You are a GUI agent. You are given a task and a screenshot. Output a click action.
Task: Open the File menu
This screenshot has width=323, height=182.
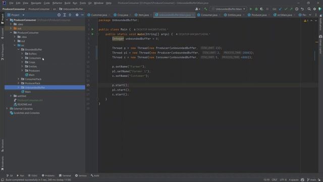tap(11, 3)
